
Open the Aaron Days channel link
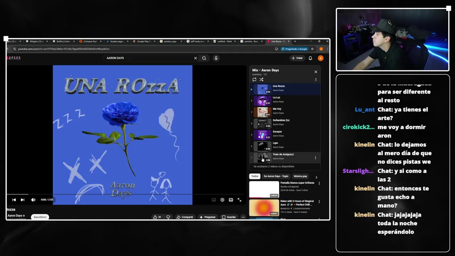click(x=15, y=215)
